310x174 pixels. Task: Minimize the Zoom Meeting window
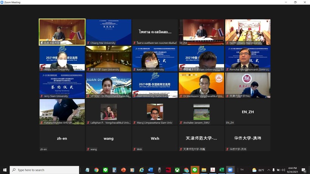[x=286, y=2]
